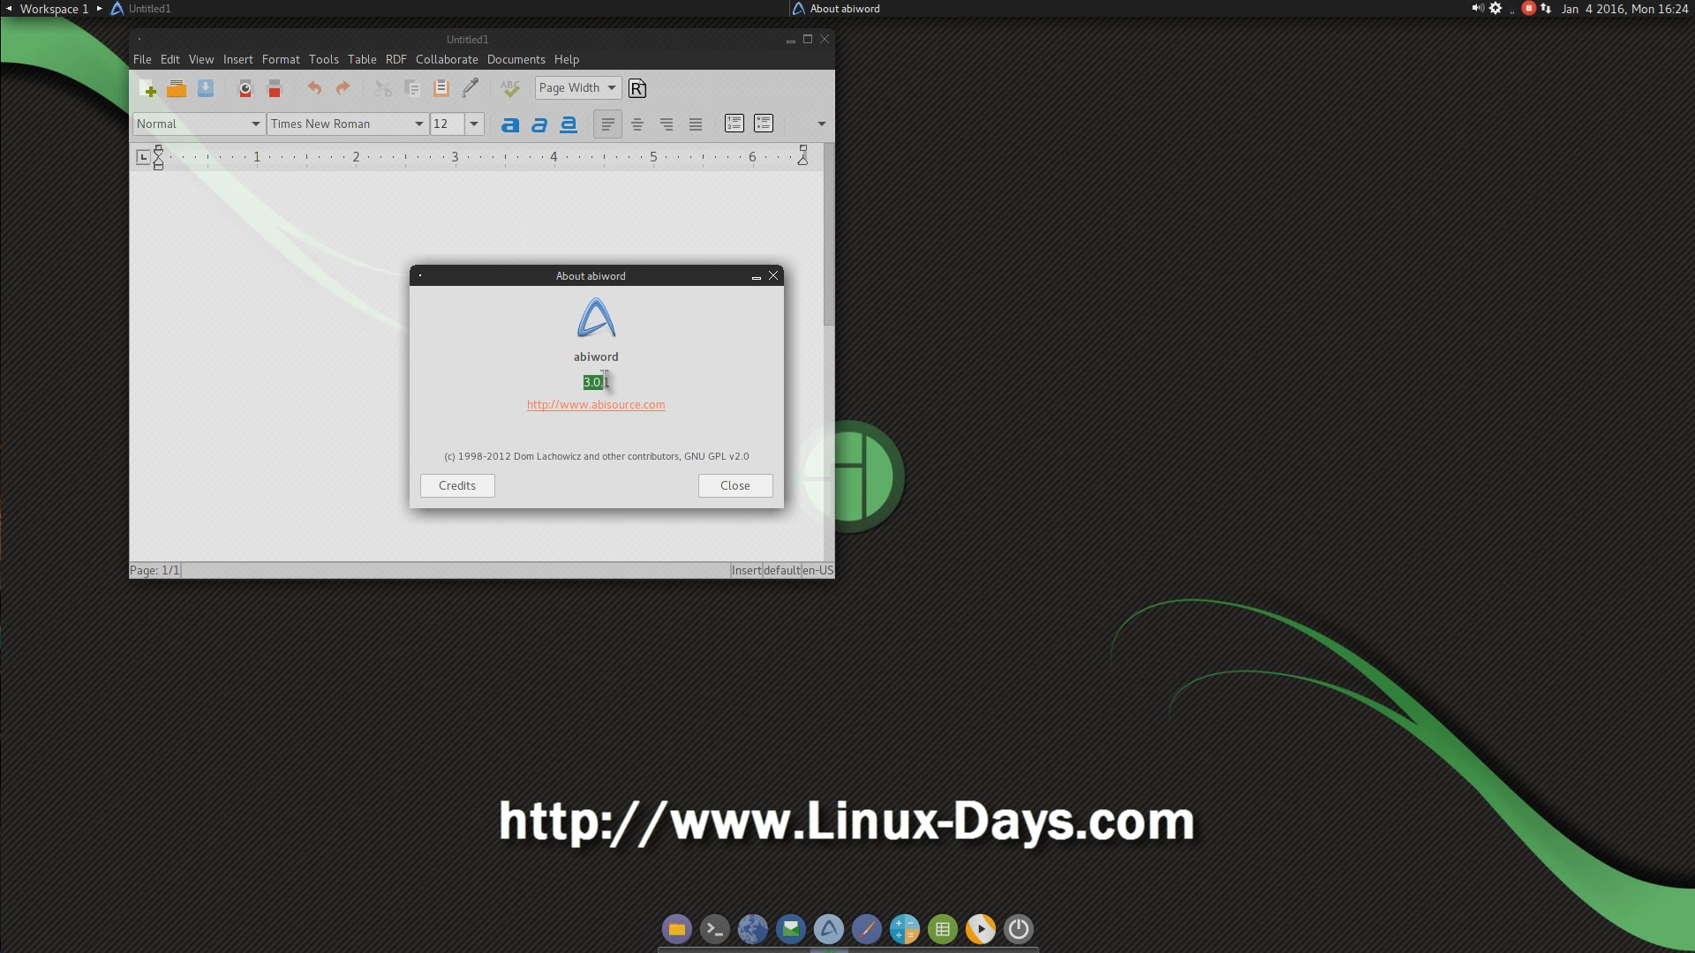Open the Table menu
Screen dimensions: 1695x953
pos(362,59)
